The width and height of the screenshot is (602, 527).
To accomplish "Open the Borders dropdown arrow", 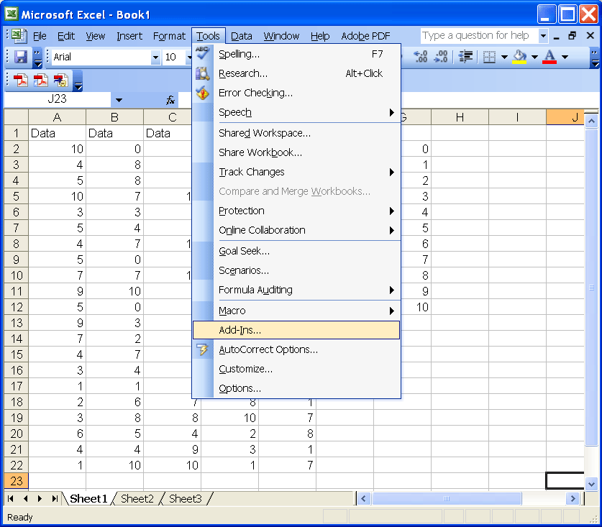I will click(x=504, y=58).
